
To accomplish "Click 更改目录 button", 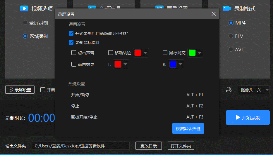I will coord(149,146).
